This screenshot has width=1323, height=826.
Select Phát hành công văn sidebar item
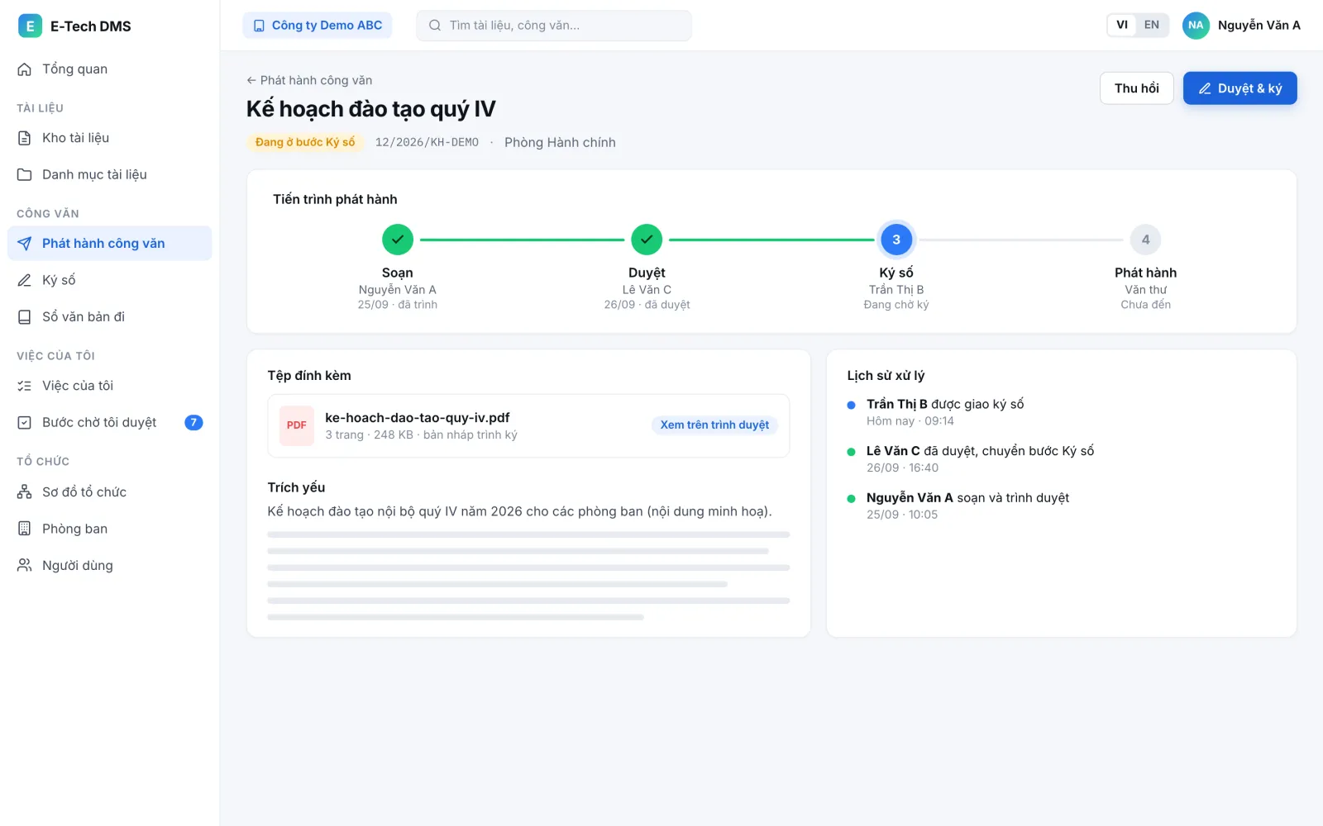(x=110, y=243)
